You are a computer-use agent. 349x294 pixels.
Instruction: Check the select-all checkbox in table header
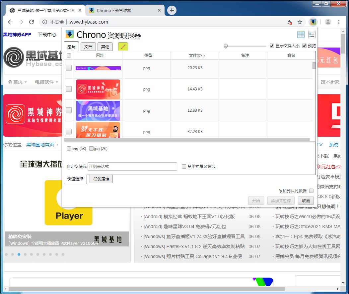tap(69, 55)
